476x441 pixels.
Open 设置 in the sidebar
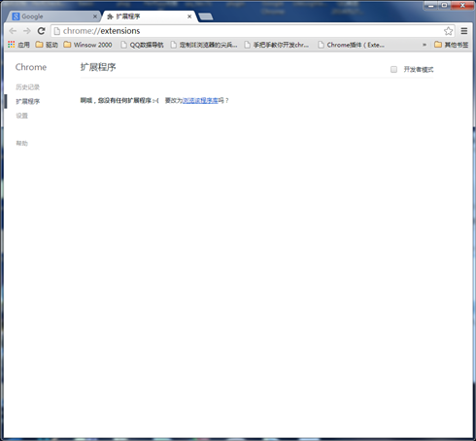22,116
